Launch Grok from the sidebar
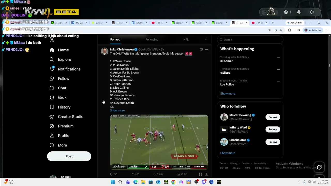 pos(58,98)
